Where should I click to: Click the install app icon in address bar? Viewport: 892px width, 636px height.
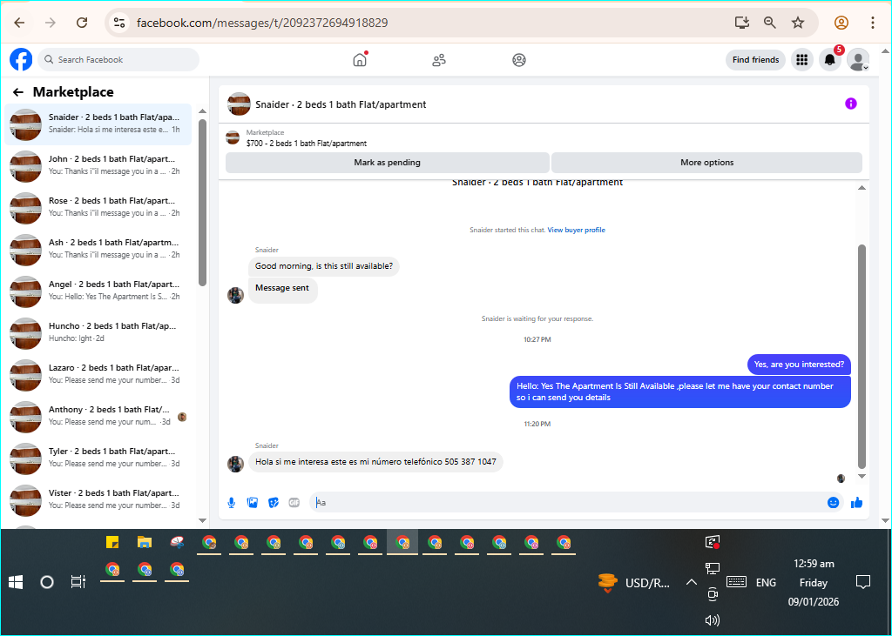[x=742, y=23]
